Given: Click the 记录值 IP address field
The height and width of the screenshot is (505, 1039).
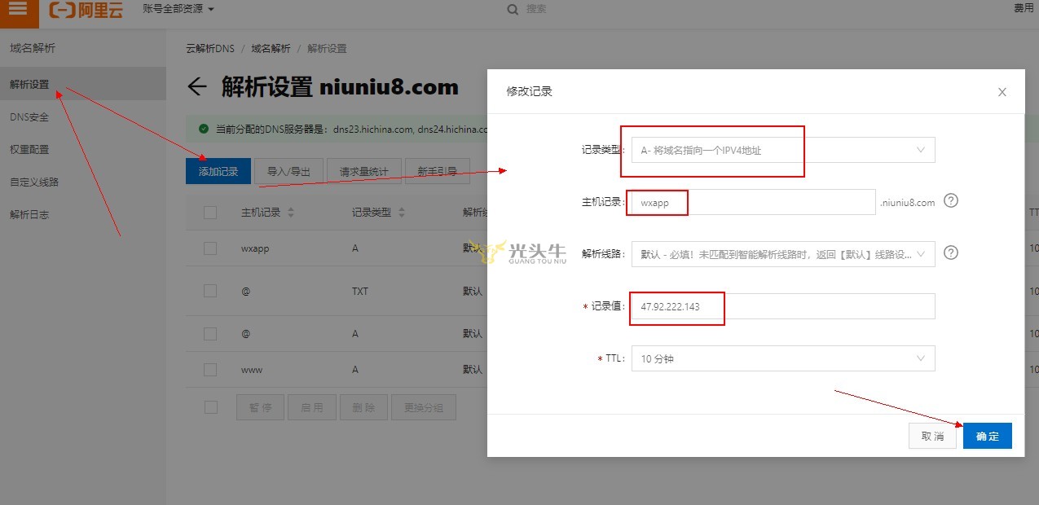Looking at the screenshot, I should (782, 306).
